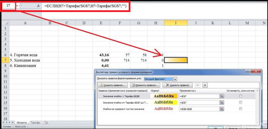Click the 'Удалить правило' button
The width and height of the screenshot is (268, 129).
point(178,85)
